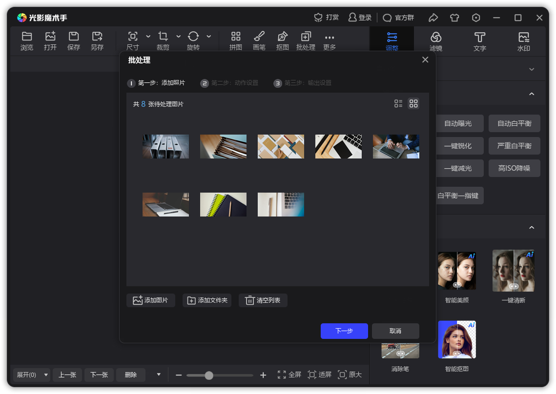Click the skin/theme shirt icon
This screenshot has height=394, width=556.
click(454, 18)
